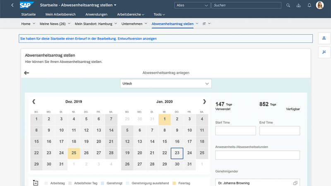Go back using the header back chevron
The width and height of the screenshot is (331, 186).
coord(12,5)
